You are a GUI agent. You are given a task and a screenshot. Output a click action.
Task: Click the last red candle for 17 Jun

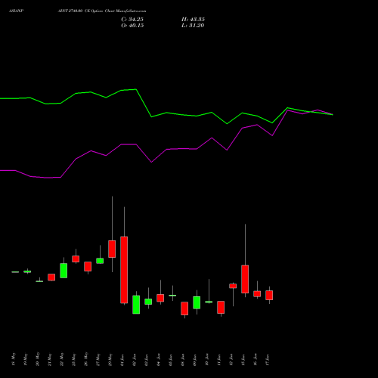[x=269, y=295]
